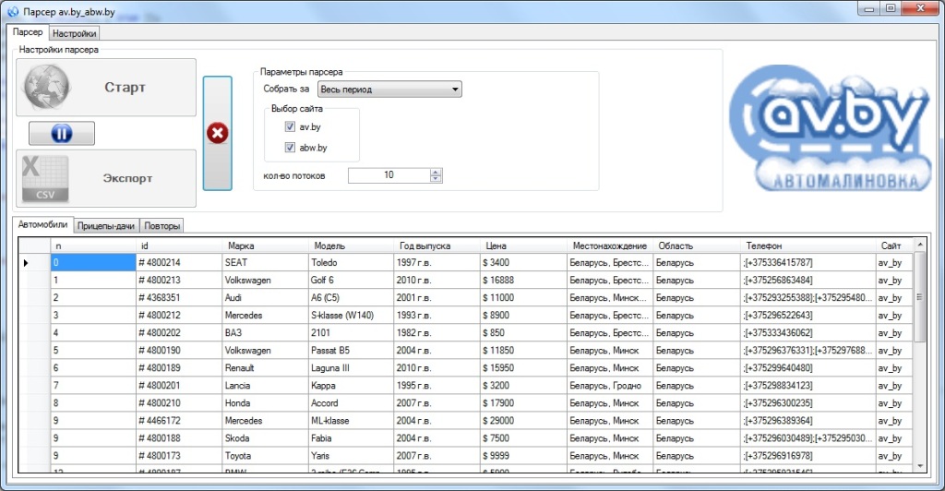The width and height of the screenshot is (945, 491).
Task: Sort by the id column header
Action: [179, 245]
